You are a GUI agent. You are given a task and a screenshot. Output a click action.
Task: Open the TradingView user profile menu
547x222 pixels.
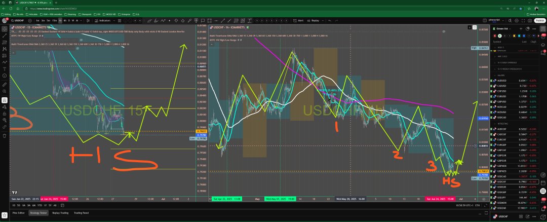point(5,21)
